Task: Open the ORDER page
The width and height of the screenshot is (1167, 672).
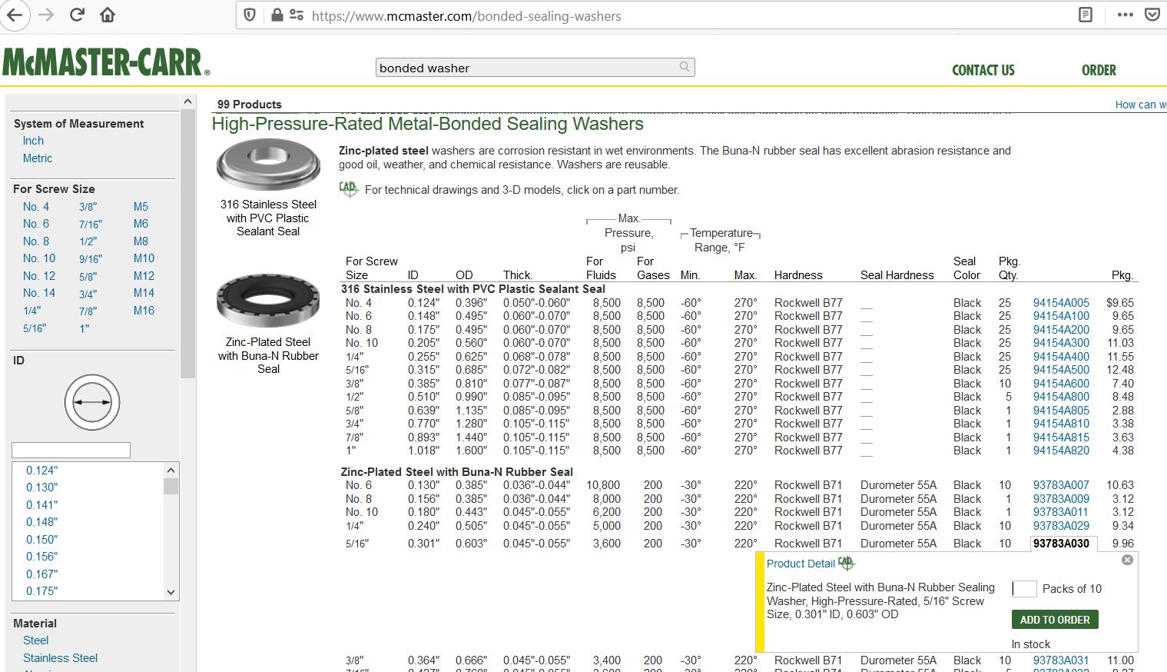Action: [1099, 70]
